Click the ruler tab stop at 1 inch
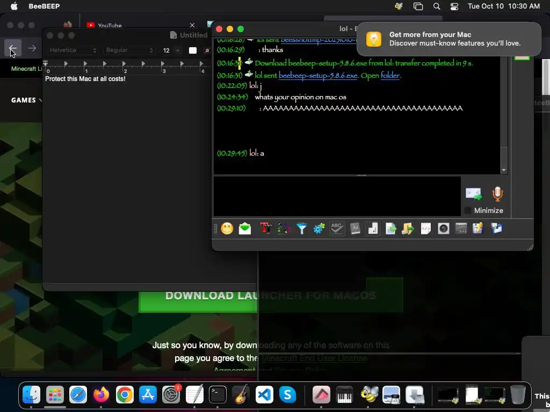 pos(85,64)
